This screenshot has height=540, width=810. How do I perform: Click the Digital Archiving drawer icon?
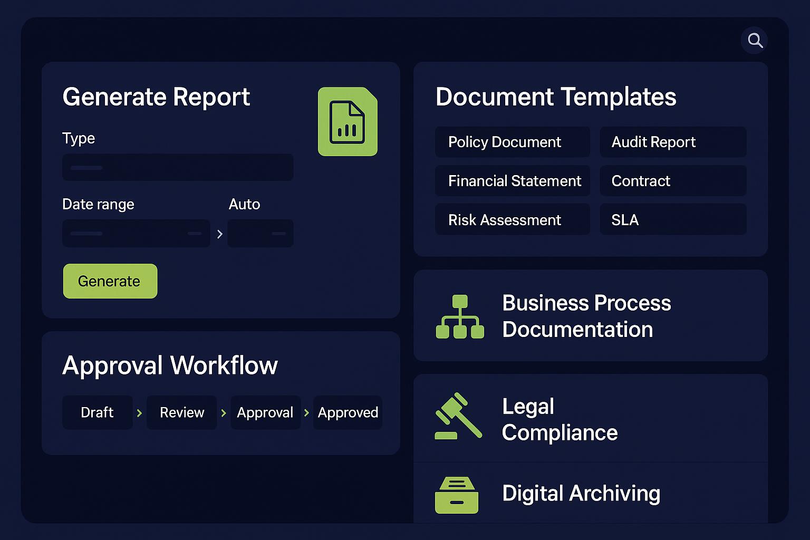coord(457,495)
